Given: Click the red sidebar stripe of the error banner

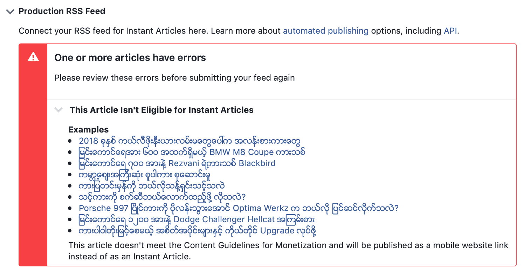Looking at the screenshot, I should [33, 175].
